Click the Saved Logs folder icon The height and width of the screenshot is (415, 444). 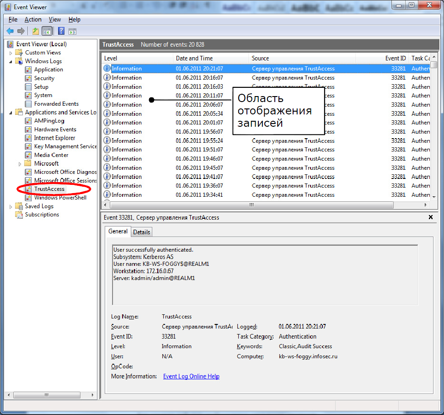pyautogui.click(x=19, y=206)
